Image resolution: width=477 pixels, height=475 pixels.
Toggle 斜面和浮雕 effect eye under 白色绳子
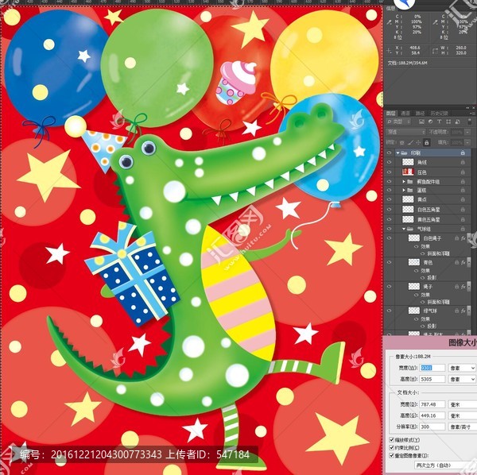coord(423,253)
